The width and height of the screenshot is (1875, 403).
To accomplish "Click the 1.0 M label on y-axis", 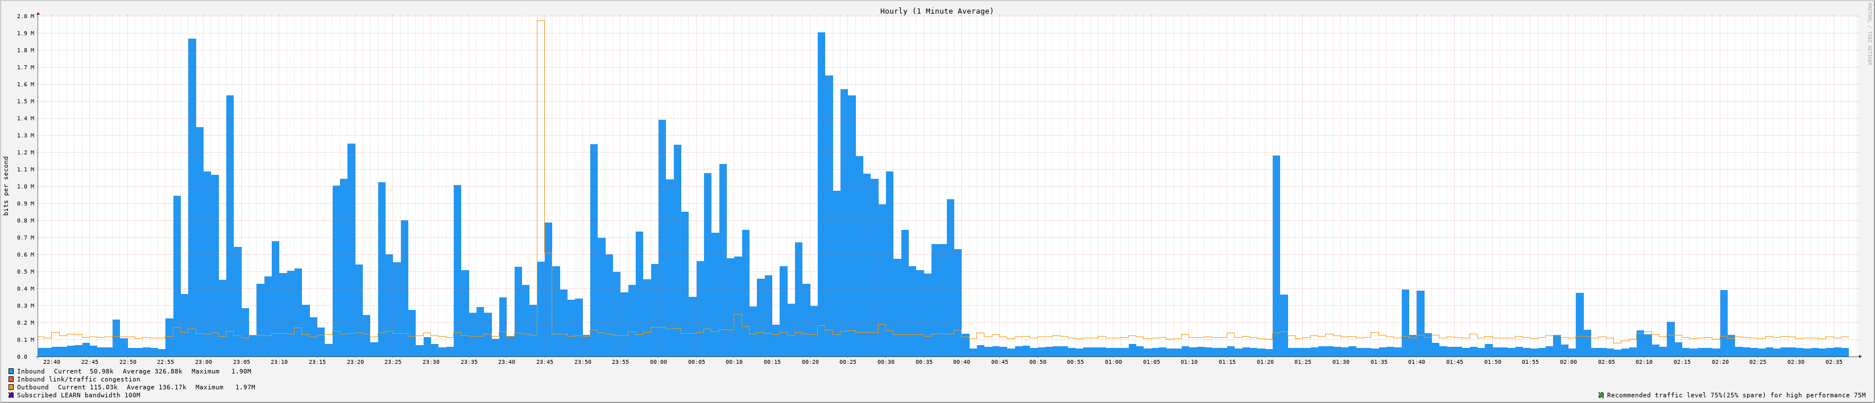I will (25, 187).
